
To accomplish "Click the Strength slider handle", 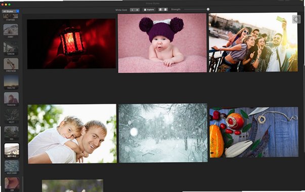I will click(208, 9).
